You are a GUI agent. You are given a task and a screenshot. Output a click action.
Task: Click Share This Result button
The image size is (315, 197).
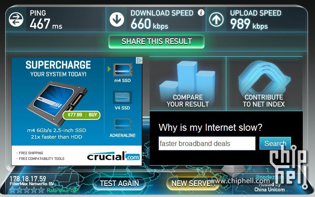[x=156, y=42]
